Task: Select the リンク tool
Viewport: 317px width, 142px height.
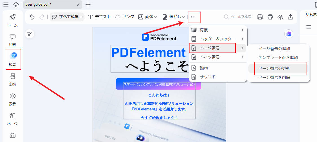Action: coord(124,17)
